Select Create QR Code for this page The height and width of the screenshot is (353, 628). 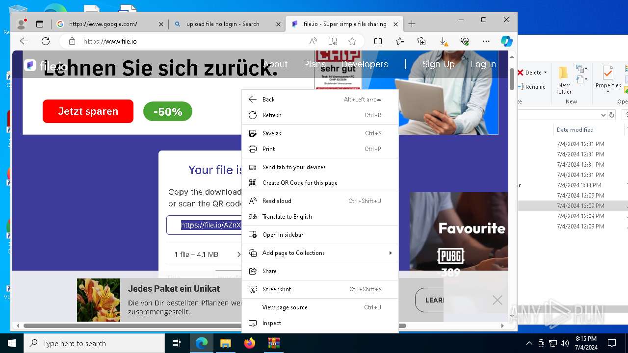pyautogui.click(x=320, y=183)
